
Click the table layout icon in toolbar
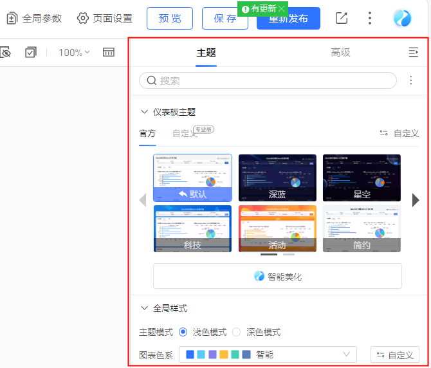pos(109,52)
